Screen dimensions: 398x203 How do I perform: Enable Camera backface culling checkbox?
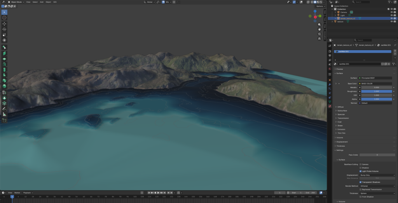[361, 164]
